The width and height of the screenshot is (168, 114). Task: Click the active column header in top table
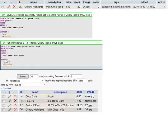161,2
